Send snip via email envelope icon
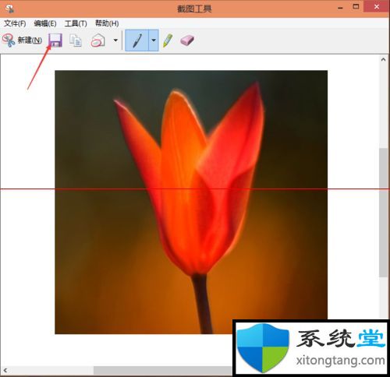 point(98,41)
